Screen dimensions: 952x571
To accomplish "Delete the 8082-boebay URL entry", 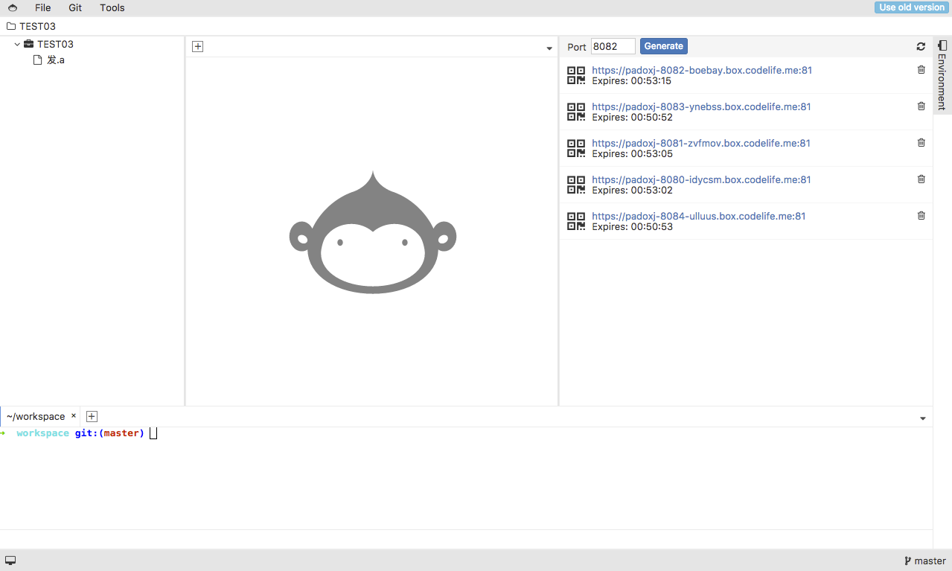I will coord(921,69).
